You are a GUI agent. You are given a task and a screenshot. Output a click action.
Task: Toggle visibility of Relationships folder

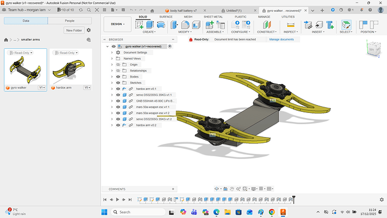pyautogui.click(x=118, y=71)
